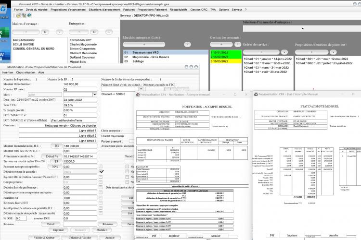Add an avenant under Gestion des avenants

click(221, 44)
